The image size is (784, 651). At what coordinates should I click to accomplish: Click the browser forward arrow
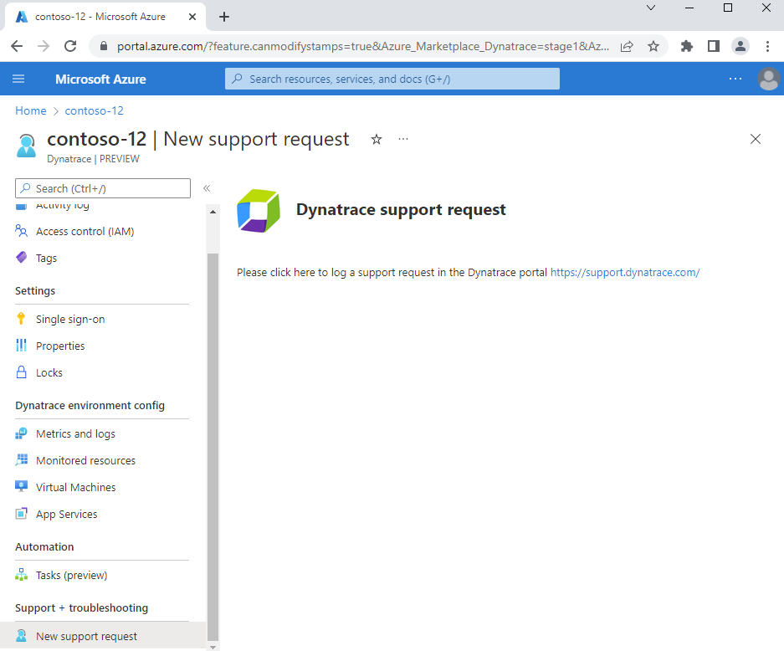coord(44,47)
